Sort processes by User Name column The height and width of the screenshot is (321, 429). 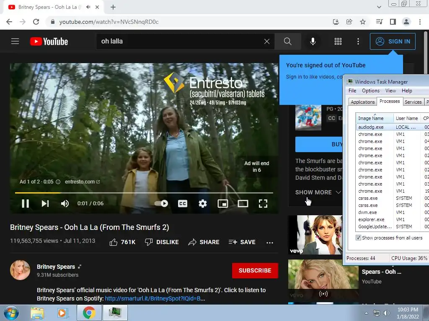[x=407, y=118]
